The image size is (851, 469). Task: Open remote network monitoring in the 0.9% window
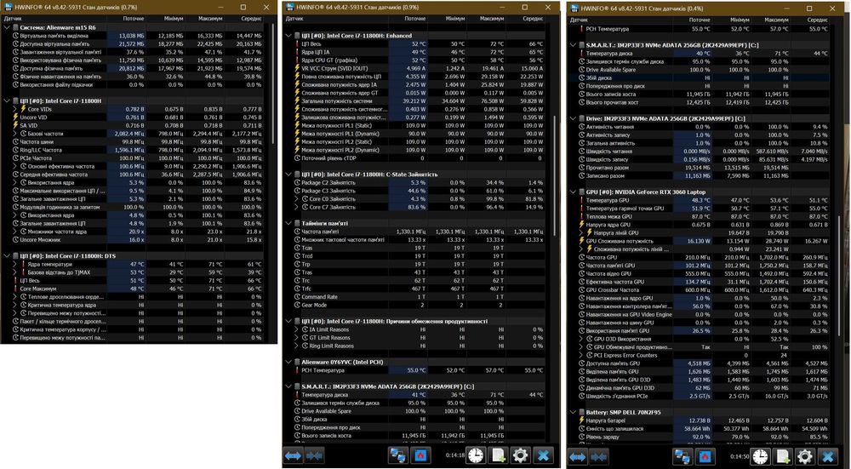click(x=398, y=455)
